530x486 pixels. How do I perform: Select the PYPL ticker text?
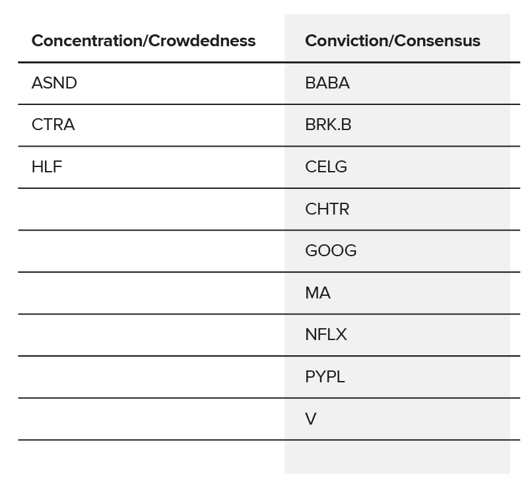coord(325,377)
